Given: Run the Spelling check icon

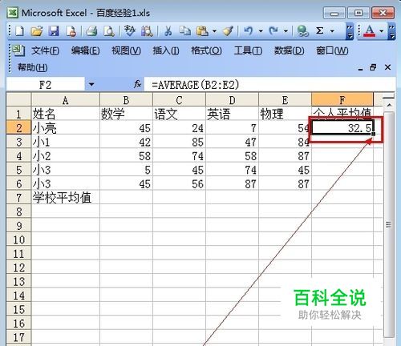Looking at the screenshot, I should click(130, 30).
